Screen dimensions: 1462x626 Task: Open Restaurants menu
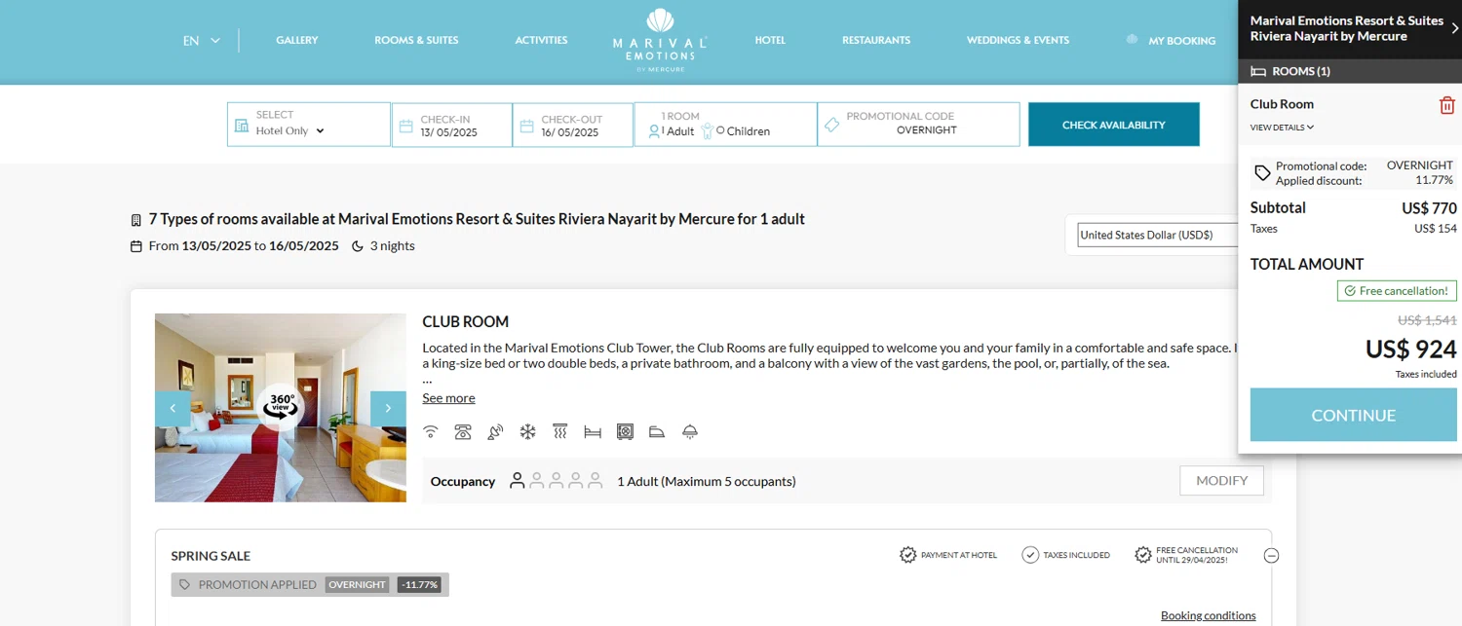[x=876, y=41]
